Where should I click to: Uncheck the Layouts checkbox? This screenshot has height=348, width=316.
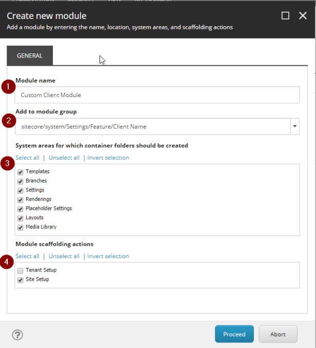[x=21, y=218]
